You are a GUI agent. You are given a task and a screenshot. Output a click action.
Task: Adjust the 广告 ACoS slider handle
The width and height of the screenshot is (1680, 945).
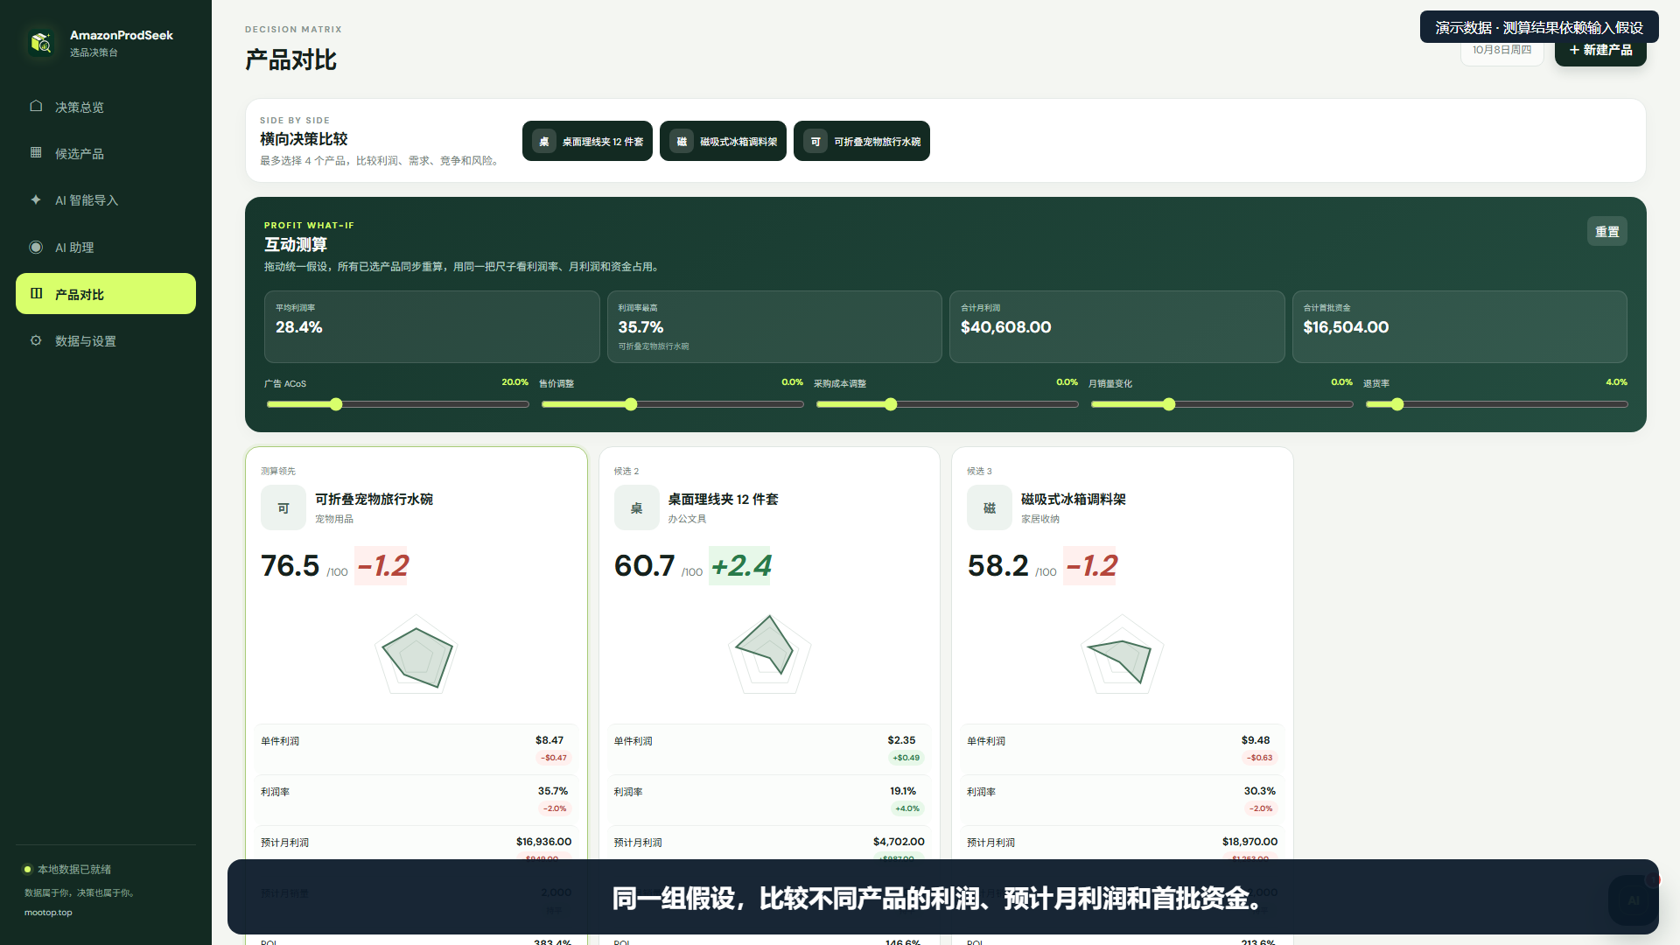click(x=336, y=404)
